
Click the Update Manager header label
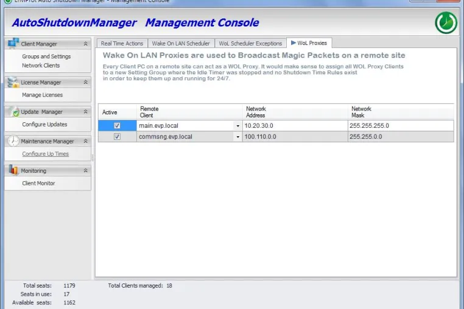click(x=42, y=112)
